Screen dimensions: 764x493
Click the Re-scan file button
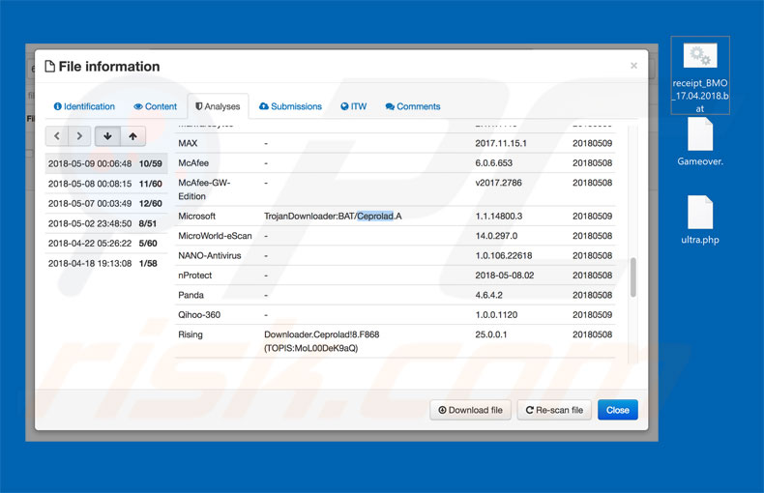(x=554, y=410)
